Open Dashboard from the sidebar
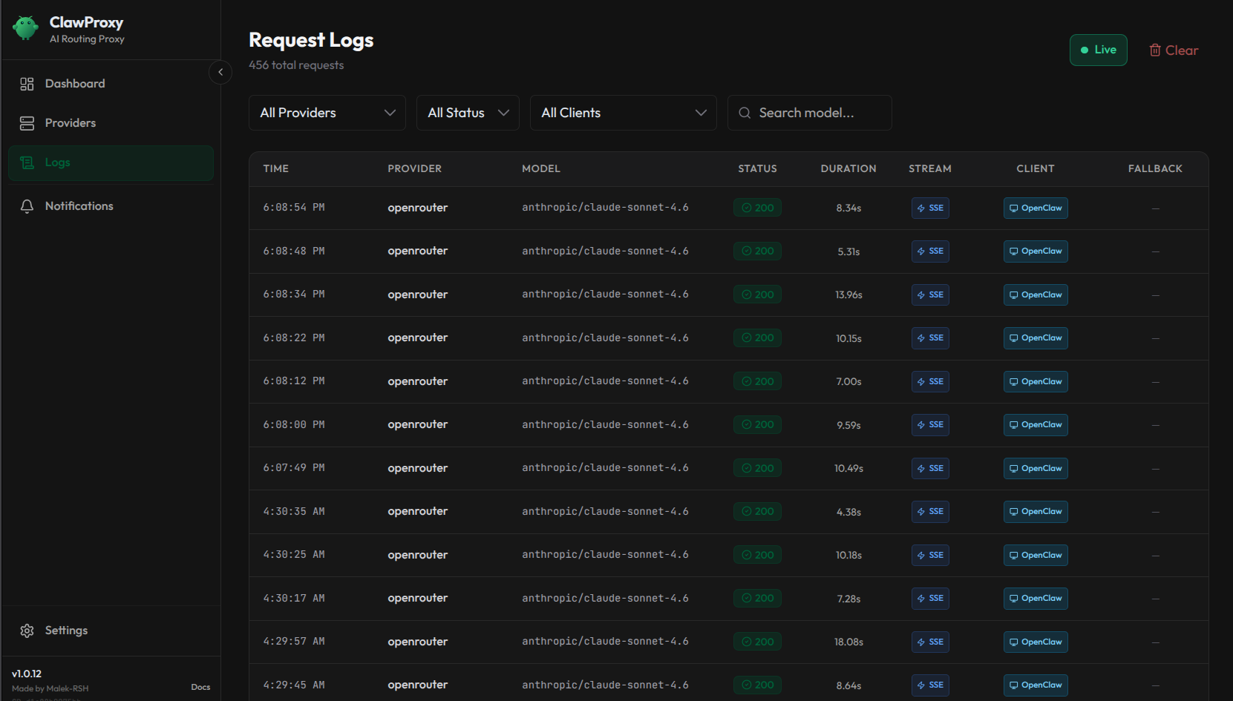The height and width of the screenshot is (701, 1233). (x=111, y=84)
